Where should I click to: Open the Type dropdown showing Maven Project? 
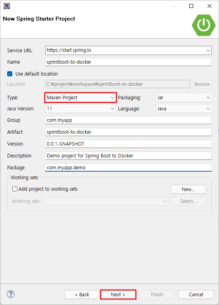click(80, 98)
